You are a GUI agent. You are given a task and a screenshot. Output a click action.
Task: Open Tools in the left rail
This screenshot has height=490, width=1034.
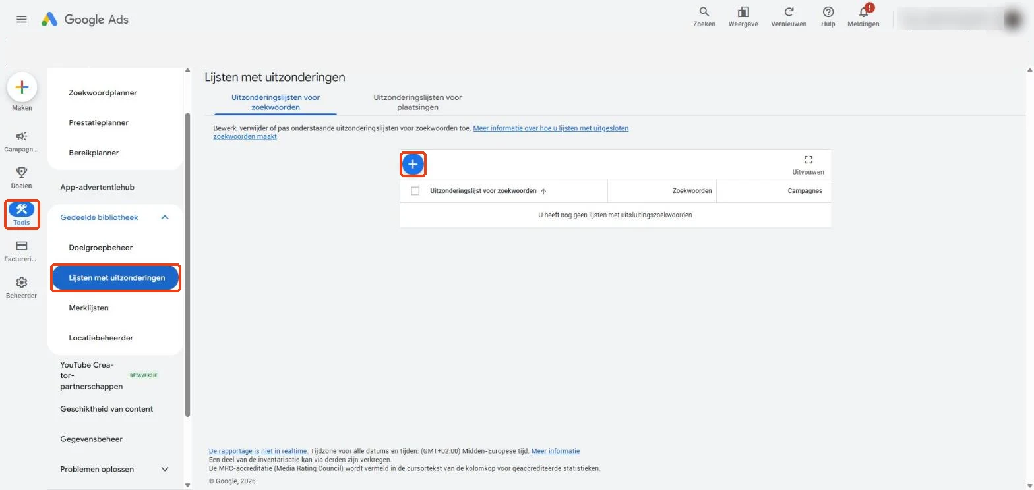22,215
